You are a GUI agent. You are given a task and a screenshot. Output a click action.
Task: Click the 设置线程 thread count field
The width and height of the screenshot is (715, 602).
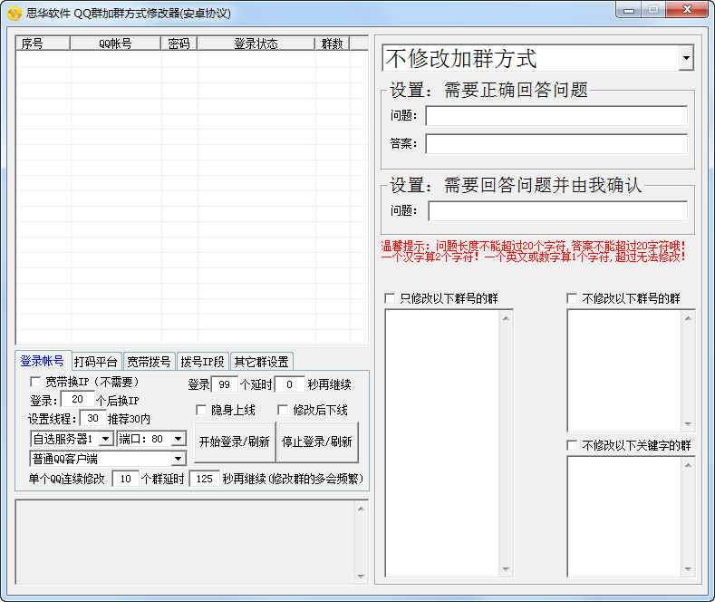(x=92, y=418)
